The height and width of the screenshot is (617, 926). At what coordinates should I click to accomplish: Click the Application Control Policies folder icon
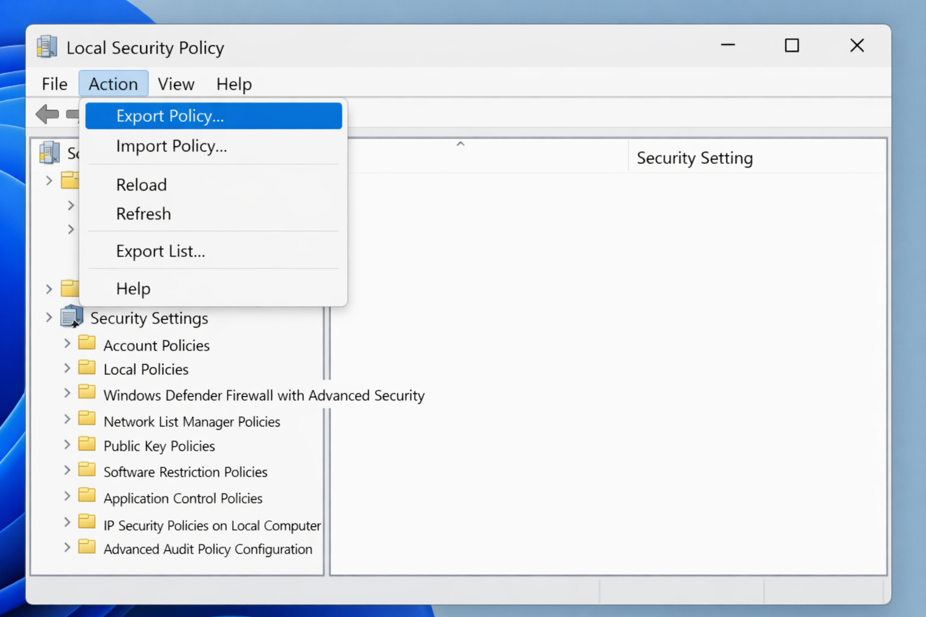point(87,495)
